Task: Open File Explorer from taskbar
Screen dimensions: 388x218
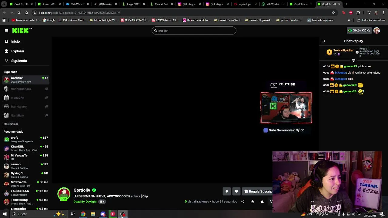Action: [x=93, y=214]
